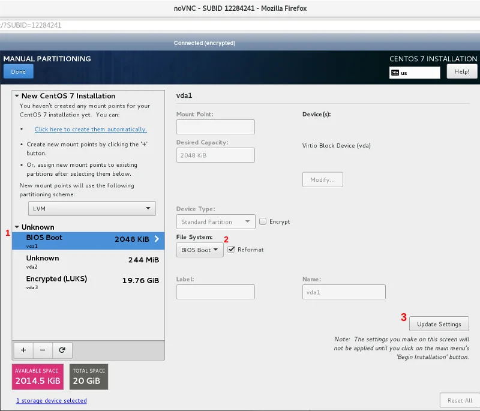Toggle the Encrypt checkbox
The height and width of the screenshot is (411, 480).
tap(263, 221)
